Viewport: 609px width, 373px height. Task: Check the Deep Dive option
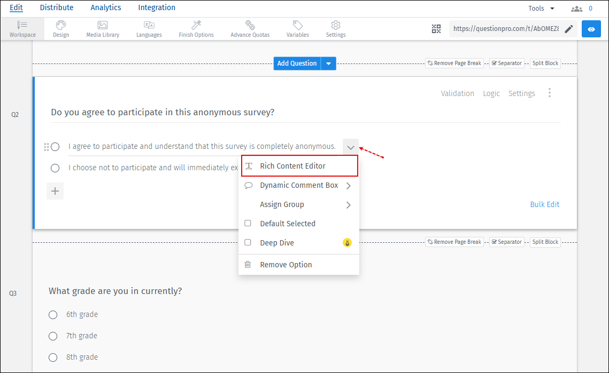tap(248, 242)
